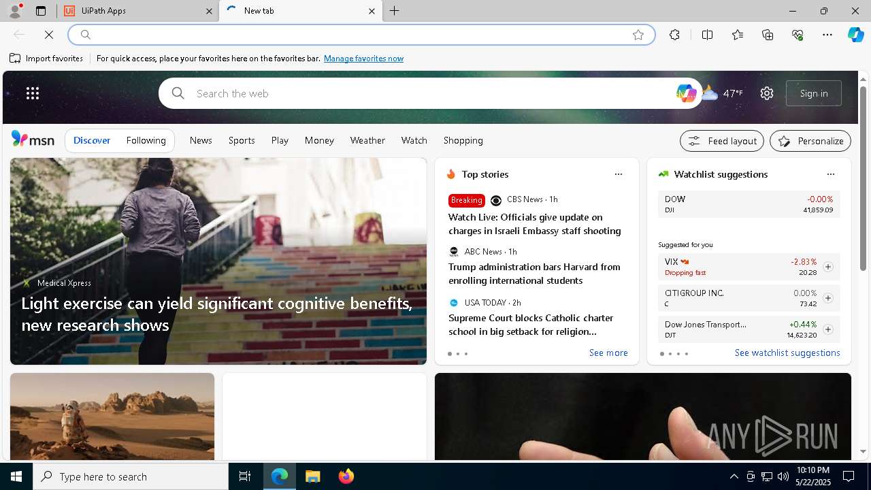The height and width of the screenshot is (490, 871).
Task: Click the Search the web box
Action: click(429, 93)
